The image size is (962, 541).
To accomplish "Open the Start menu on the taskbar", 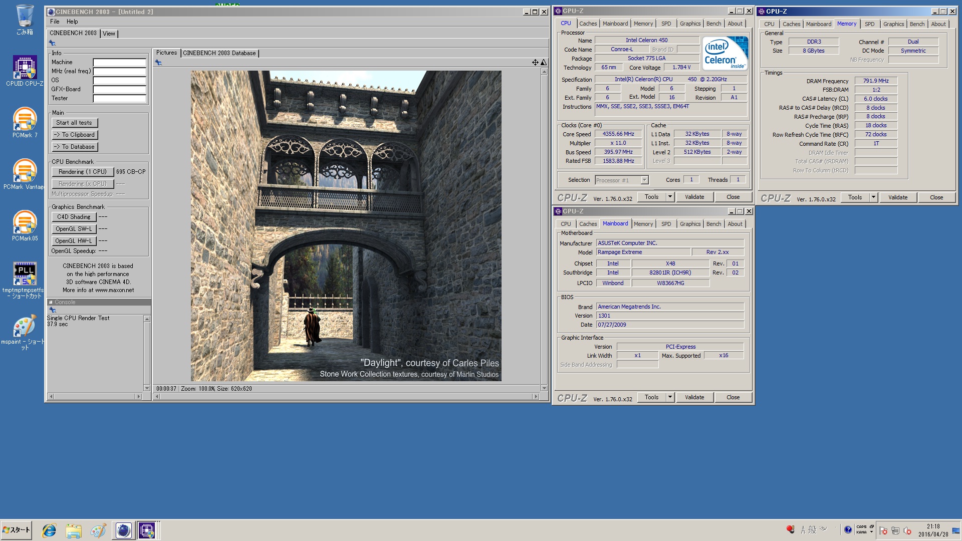I will click(x=17, y=530).
